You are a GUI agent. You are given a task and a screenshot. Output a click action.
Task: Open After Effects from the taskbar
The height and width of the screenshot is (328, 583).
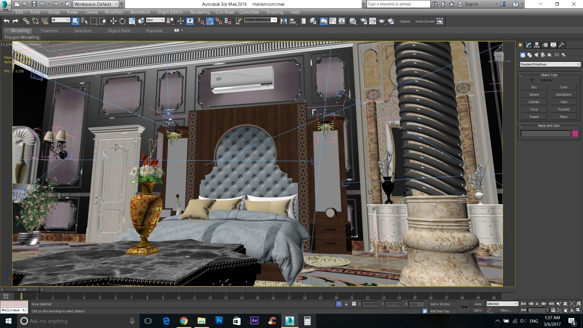tap(254, 321)
